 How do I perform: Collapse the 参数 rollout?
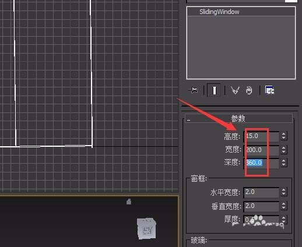click(238, 118)
